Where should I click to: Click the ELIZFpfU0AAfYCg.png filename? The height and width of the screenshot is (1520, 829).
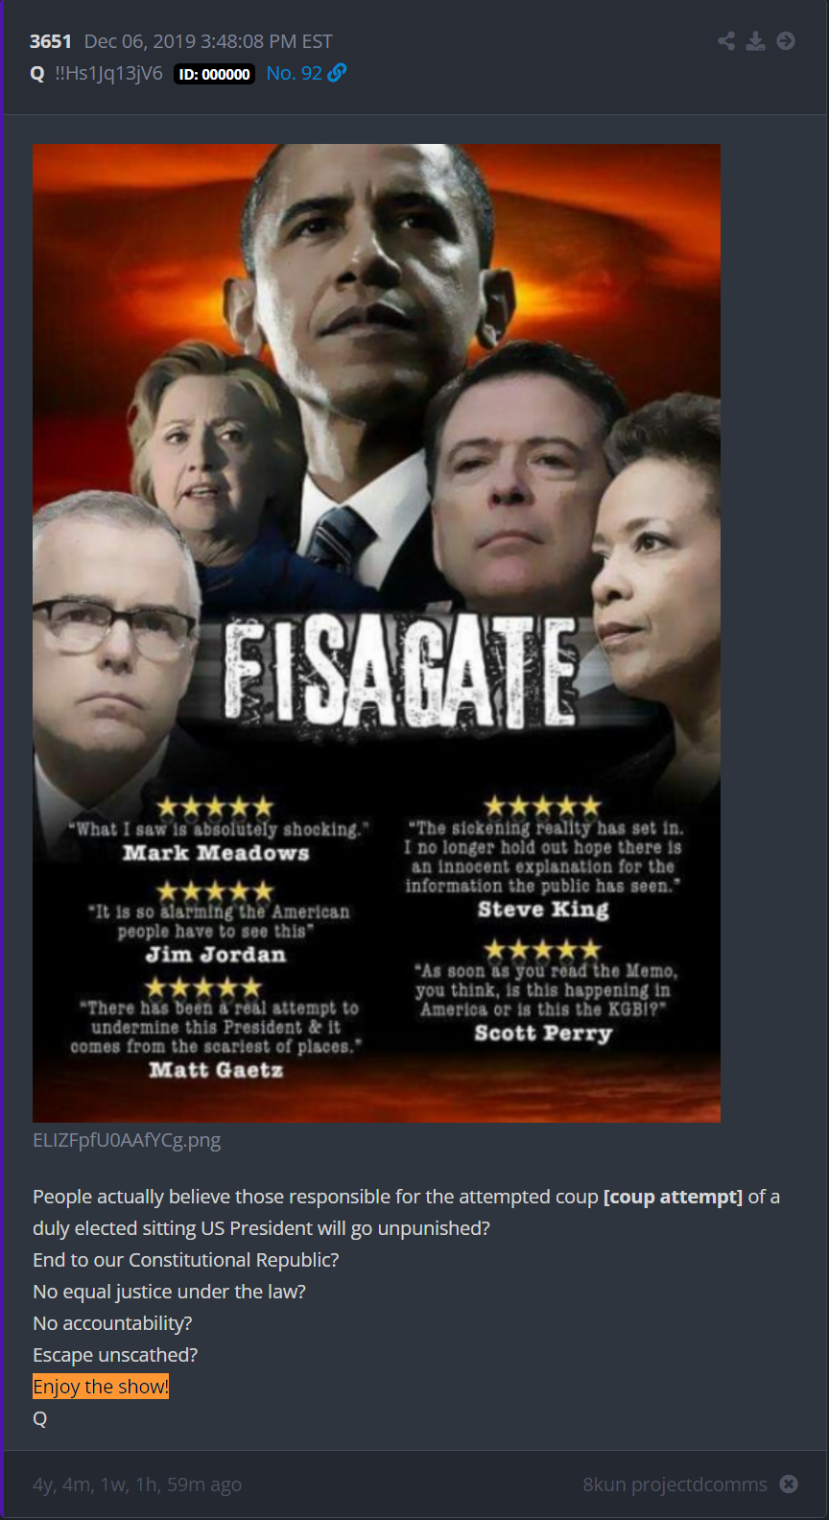[127, 1140]
